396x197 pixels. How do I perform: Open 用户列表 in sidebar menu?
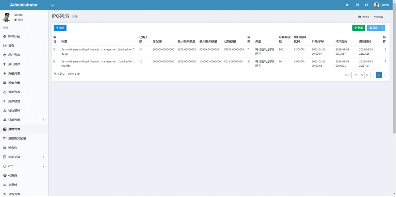point(14,55)
